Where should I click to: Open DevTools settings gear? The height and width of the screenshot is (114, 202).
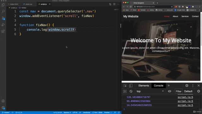[x=187, y=85]
